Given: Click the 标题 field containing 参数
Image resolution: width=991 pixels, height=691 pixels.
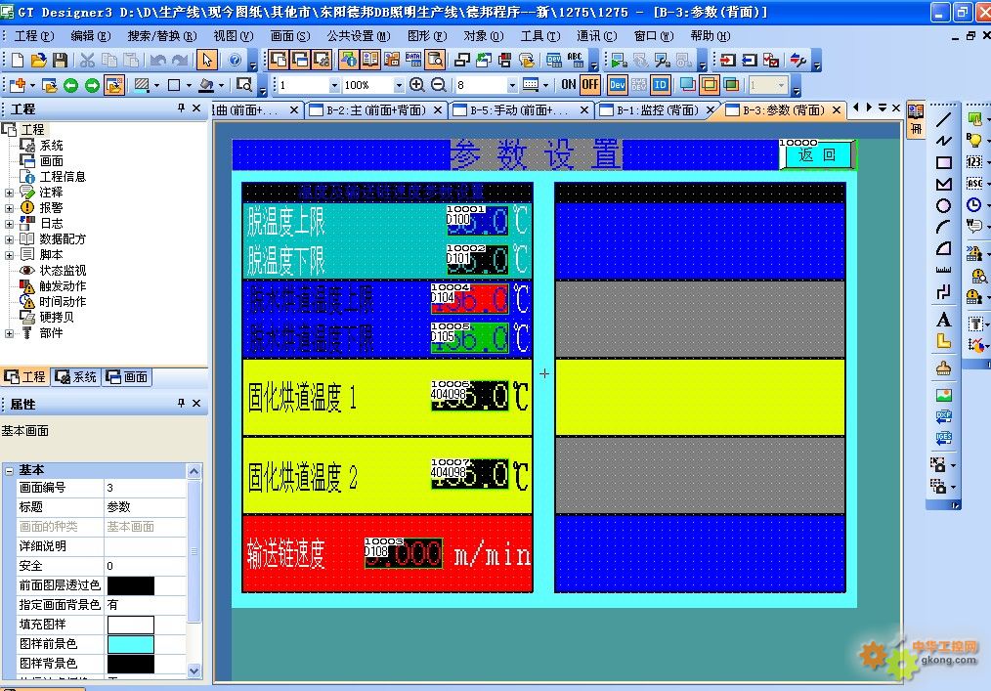Looking at the screenshot, I should 144,507.
